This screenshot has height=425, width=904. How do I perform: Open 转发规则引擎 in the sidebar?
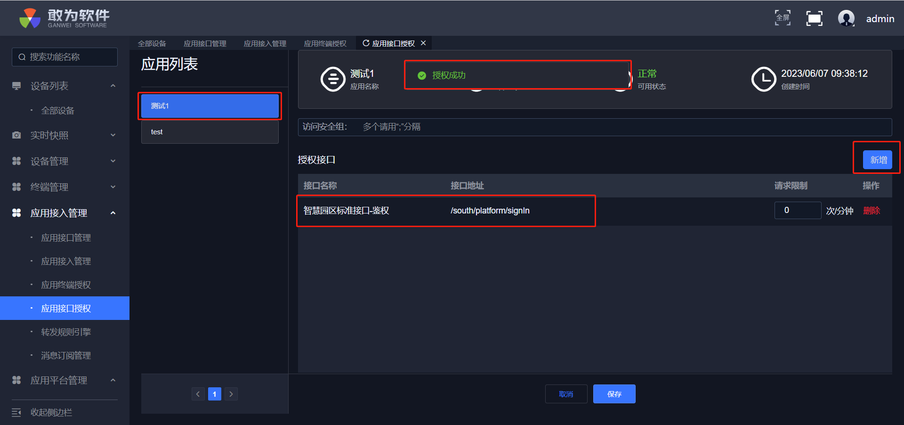[66, 332]
